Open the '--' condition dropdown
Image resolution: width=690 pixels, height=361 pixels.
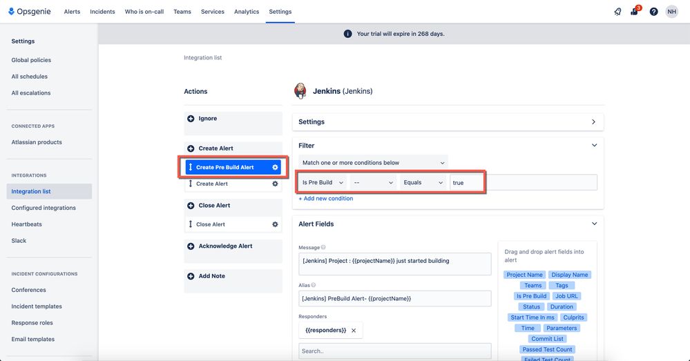coord(373,182)
